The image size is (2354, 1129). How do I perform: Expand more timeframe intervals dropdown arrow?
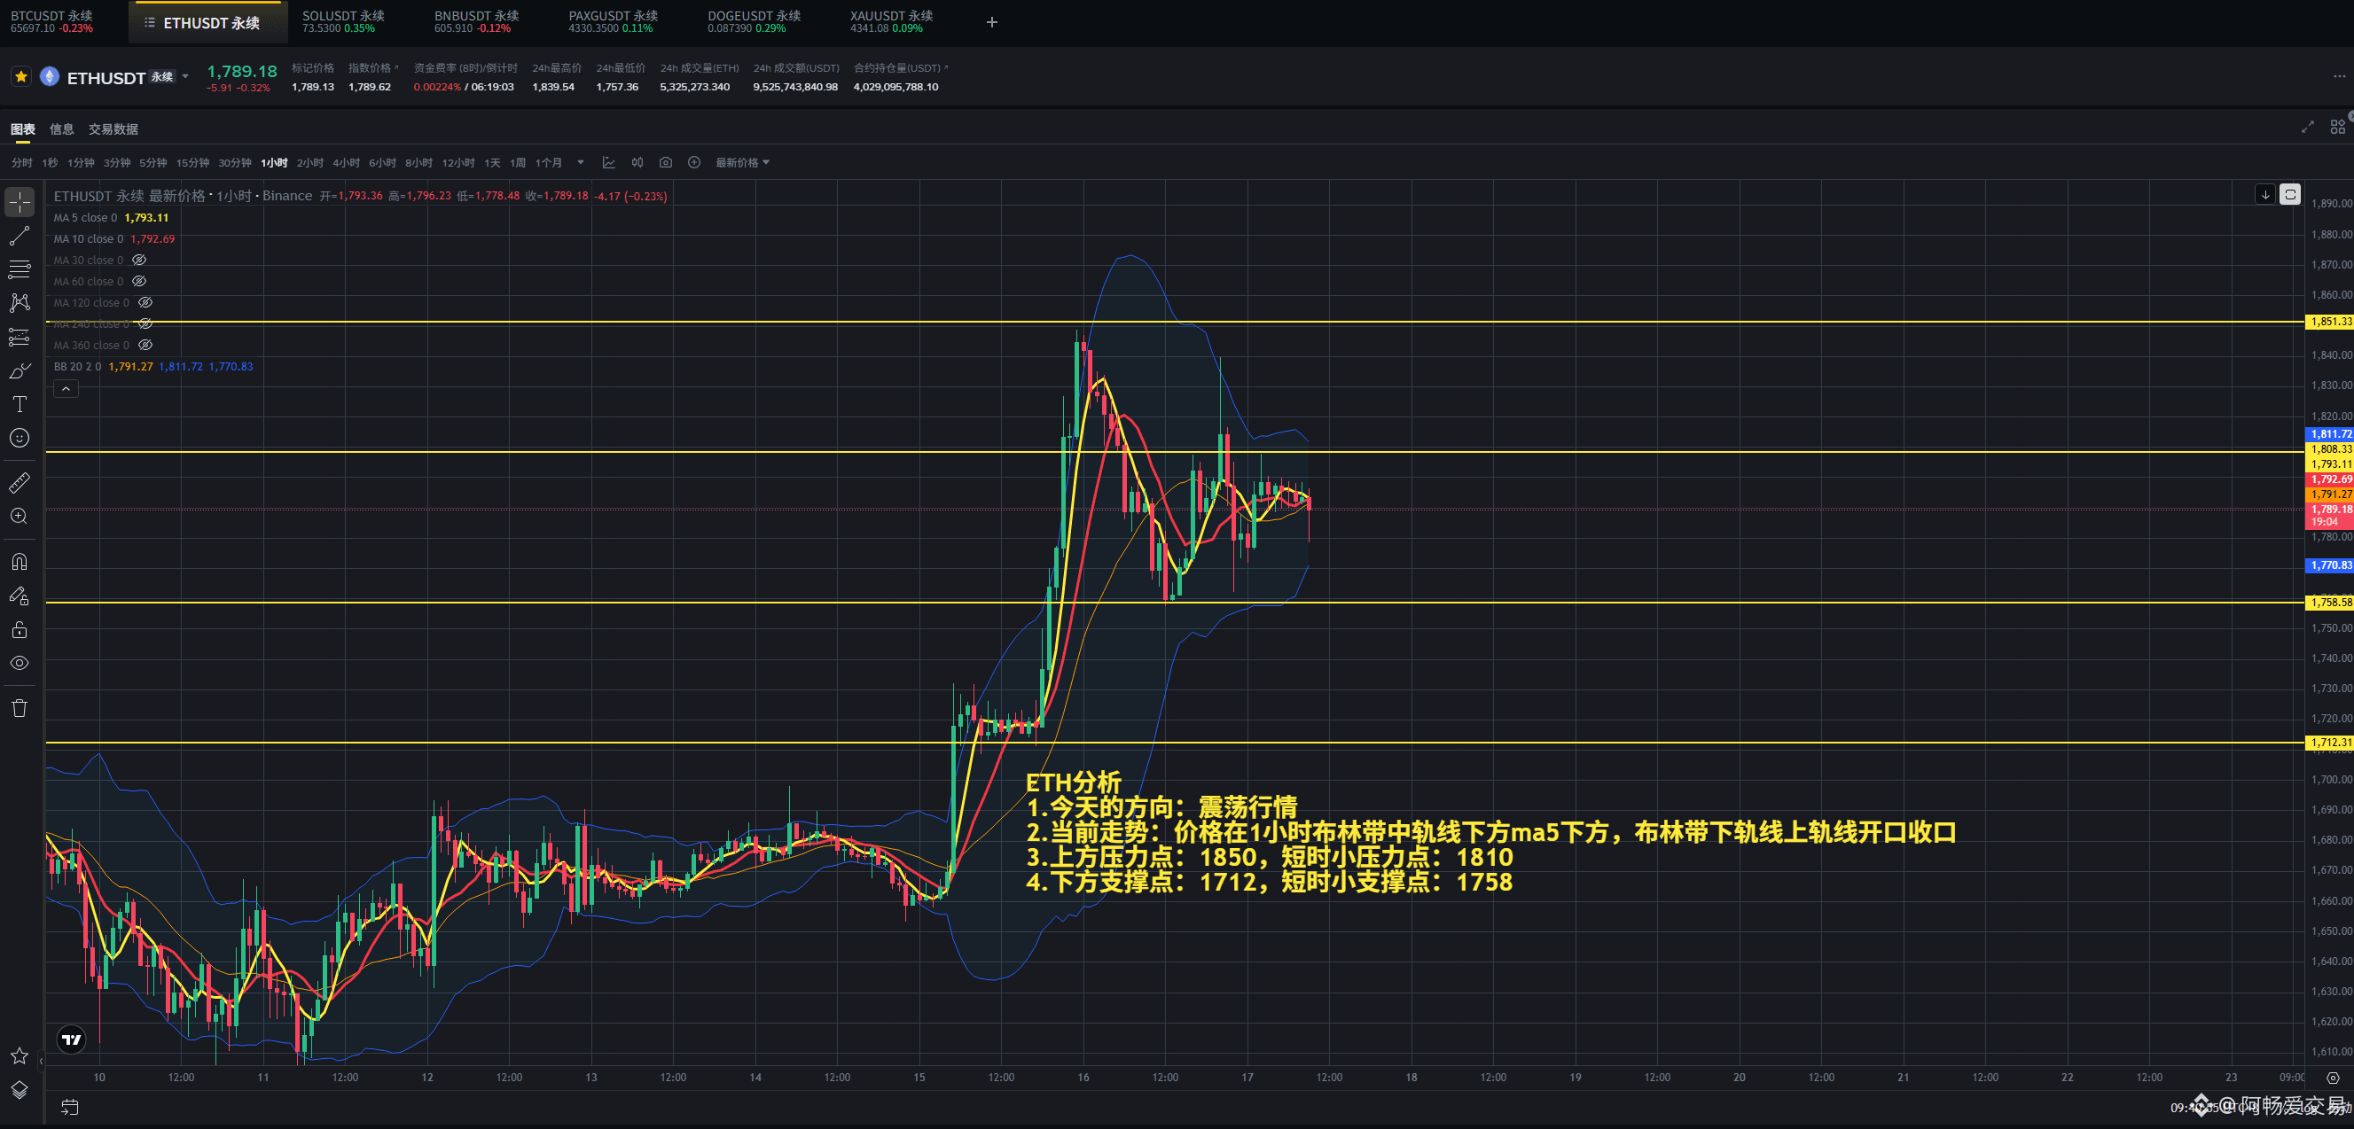click(580, 162)
